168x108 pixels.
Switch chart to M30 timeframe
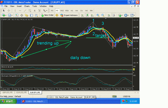(x=67, y=10)
